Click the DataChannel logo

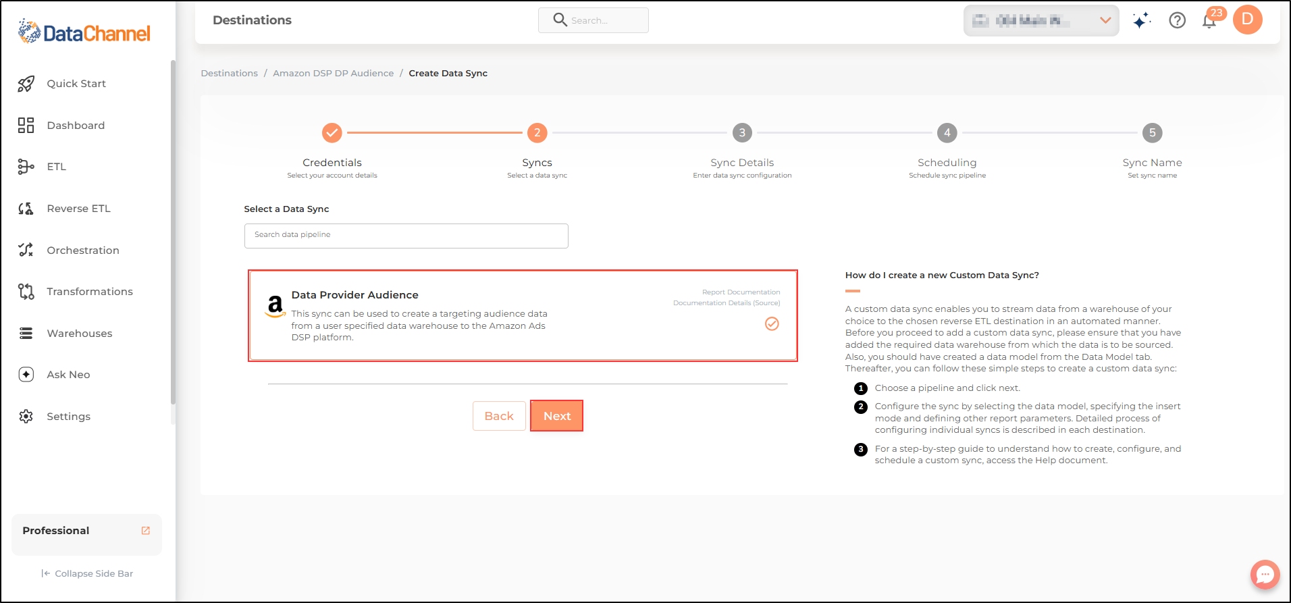point(84,32)
